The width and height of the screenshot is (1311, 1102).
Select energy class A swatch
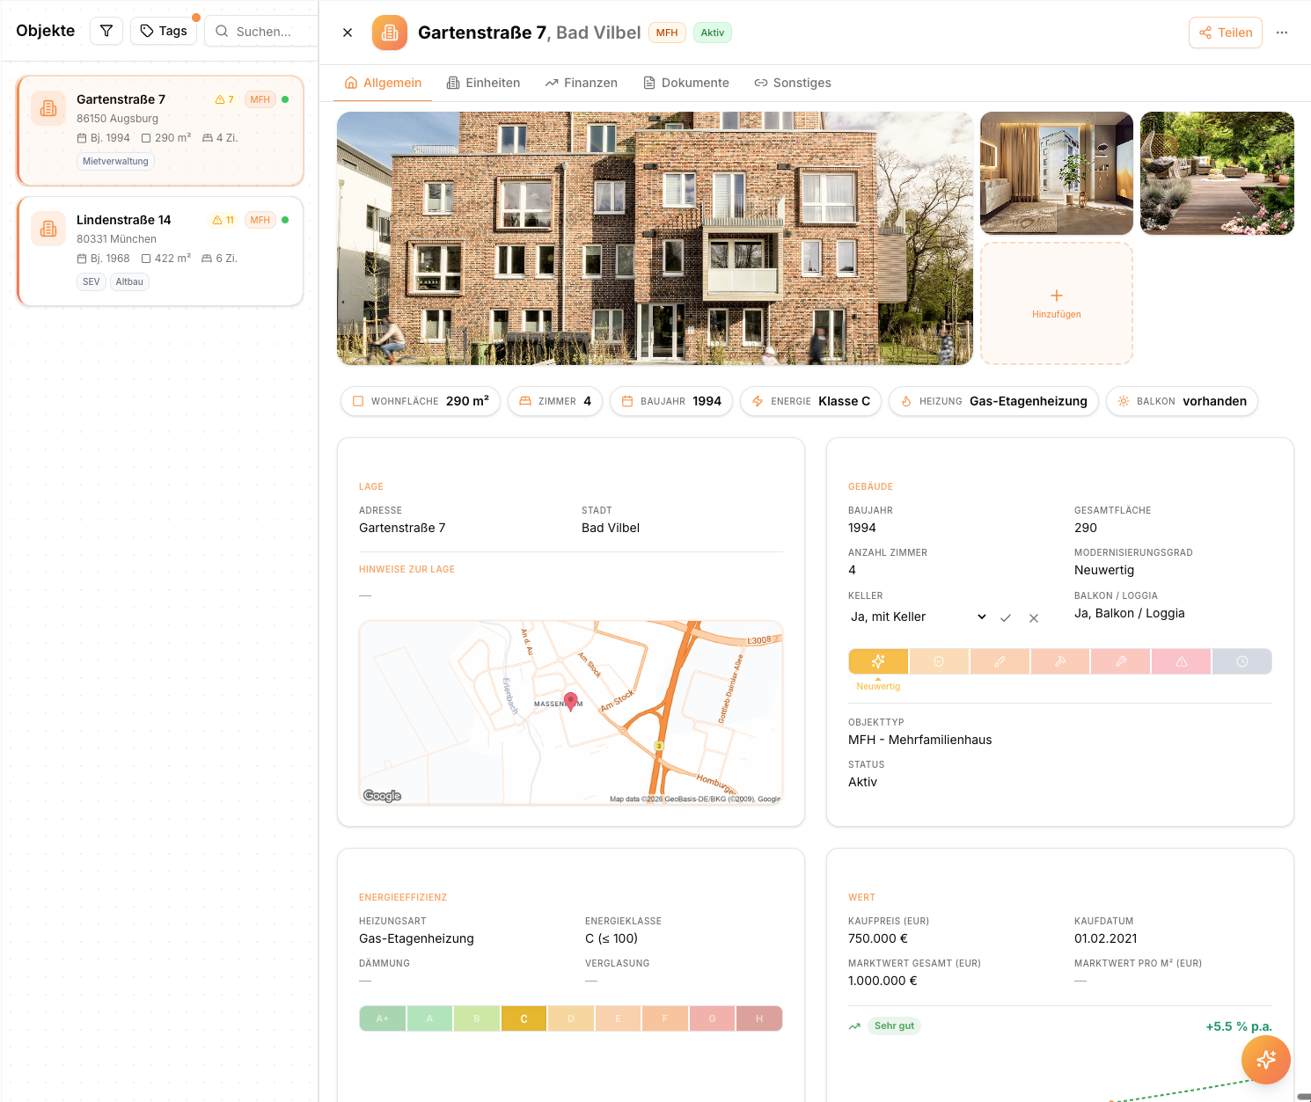tap(429, 1018)
